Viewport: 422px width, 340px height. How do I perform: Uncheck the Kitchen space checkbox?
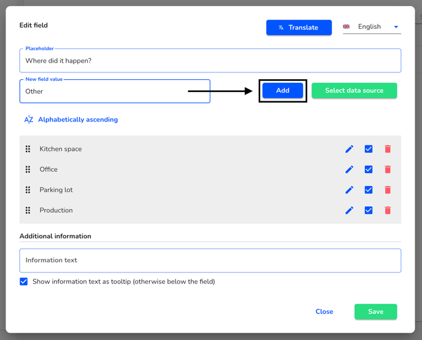click(369, 149)
